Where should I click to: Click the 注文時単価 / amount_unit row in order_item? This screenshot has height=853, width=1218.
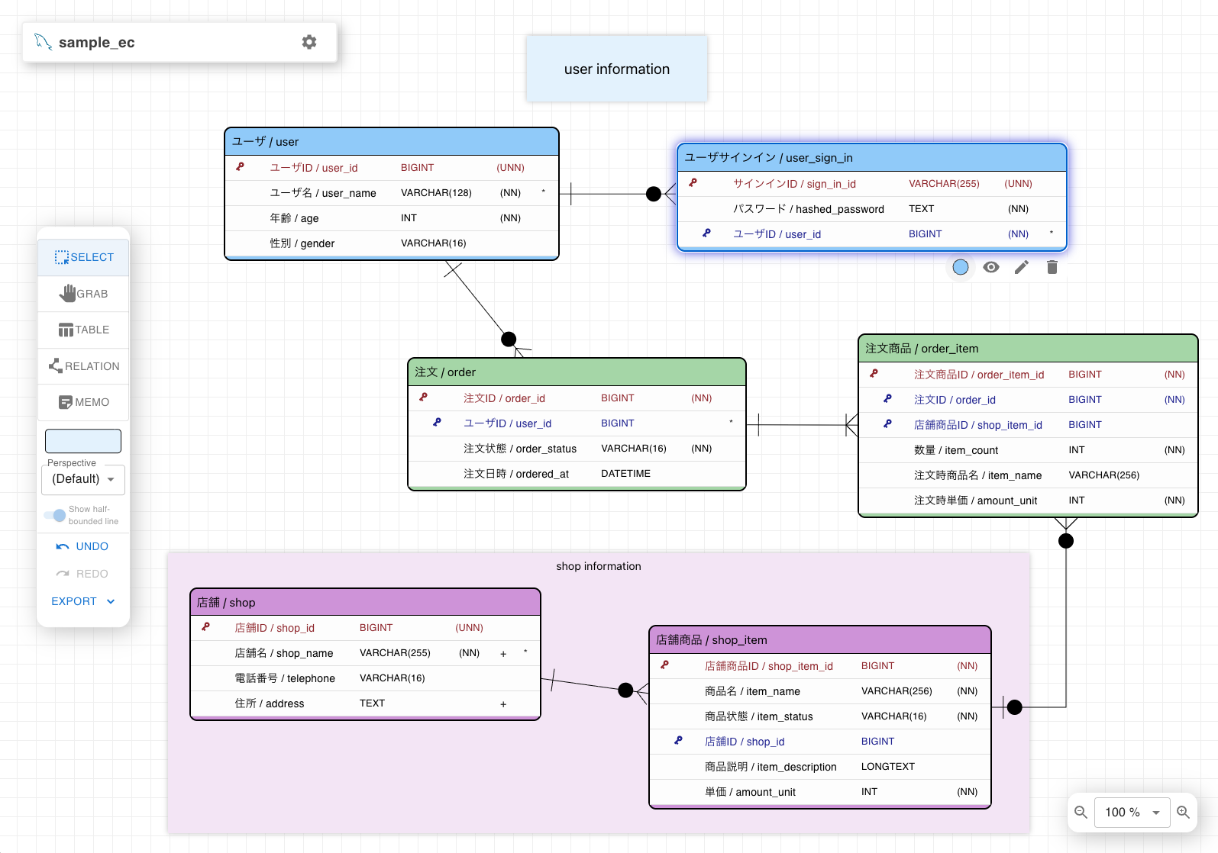click(x=1028, y=501)
